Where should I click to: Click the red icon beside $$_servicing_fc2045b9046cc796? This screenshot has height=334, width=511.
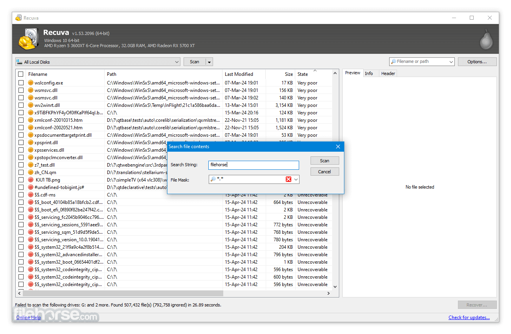click(31, 217)
